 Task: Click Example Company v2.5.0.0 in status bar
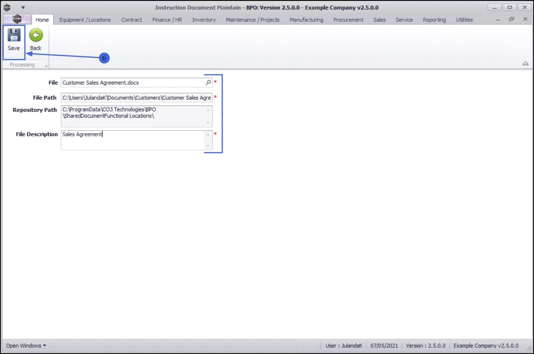(x=486, y=345)
